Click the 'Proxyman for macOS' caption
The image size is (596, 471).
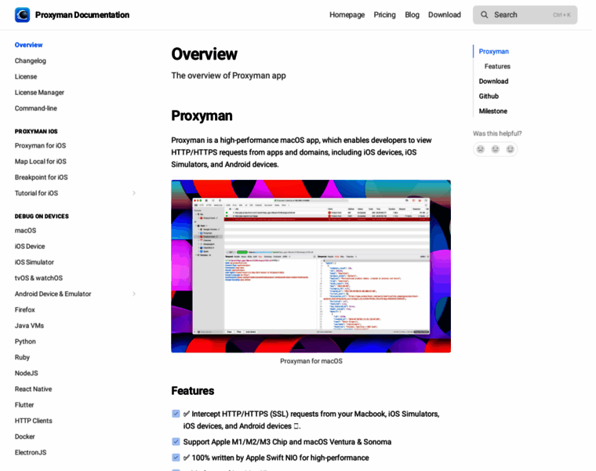pos(311,361)
